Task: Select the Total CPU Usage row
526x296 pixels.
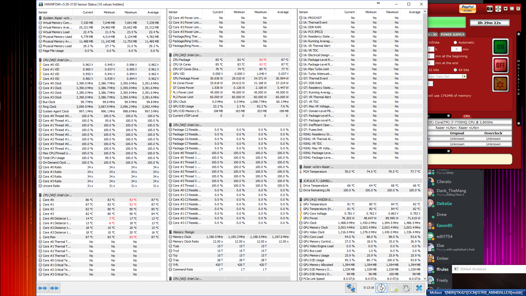Action: (x=99, y=158)
